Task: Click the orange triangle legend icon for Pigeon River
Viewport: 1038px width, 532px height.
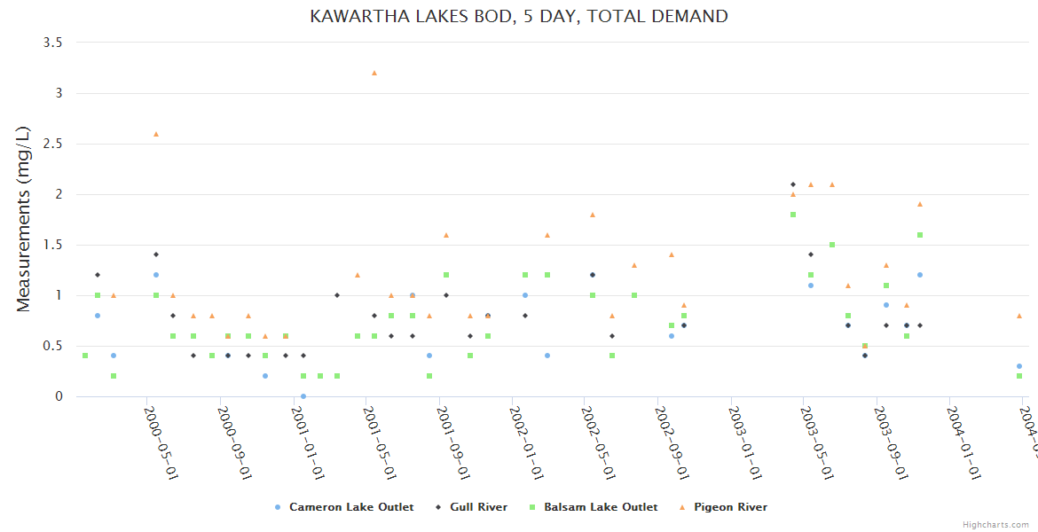Action: point(682,507)
